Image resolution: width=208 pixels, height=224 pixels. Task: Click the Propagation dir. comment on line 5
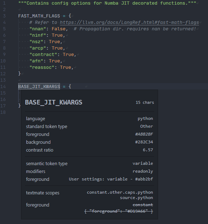click(135, 29)
